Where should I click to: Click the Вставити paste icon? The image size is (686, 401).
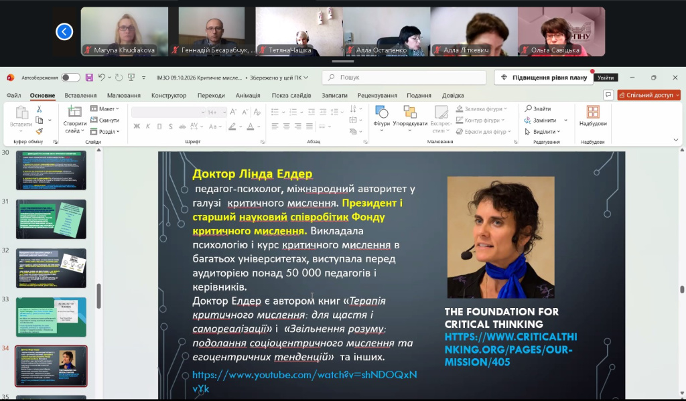(21, 112)
